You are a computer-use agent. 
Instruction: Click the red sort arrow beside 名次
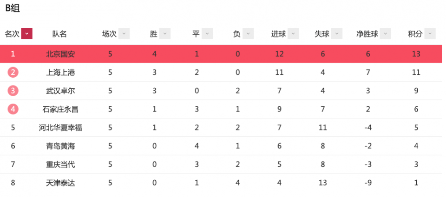pyautogui.click(x=27, y=34)
